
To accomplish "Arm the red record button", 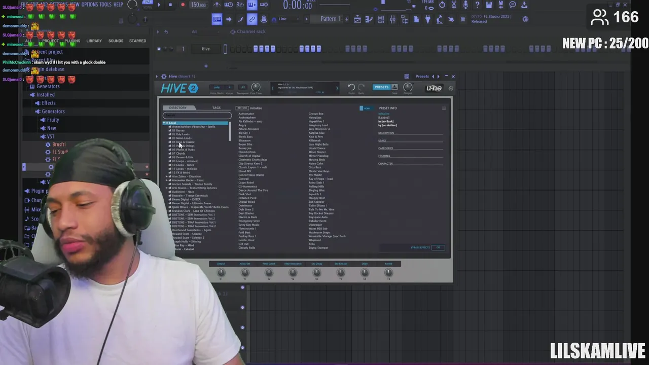I will tap(183, 5).
